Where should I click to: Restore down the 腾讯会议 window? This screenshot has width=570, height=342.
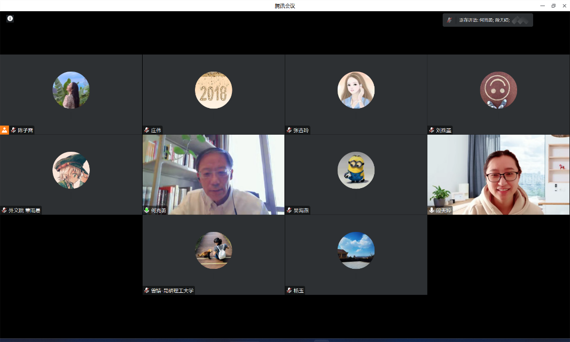[553, 6]
